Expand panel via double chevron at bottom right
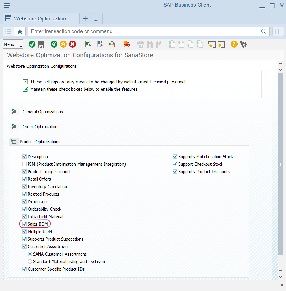286x291 pixels. pos(282,285)
